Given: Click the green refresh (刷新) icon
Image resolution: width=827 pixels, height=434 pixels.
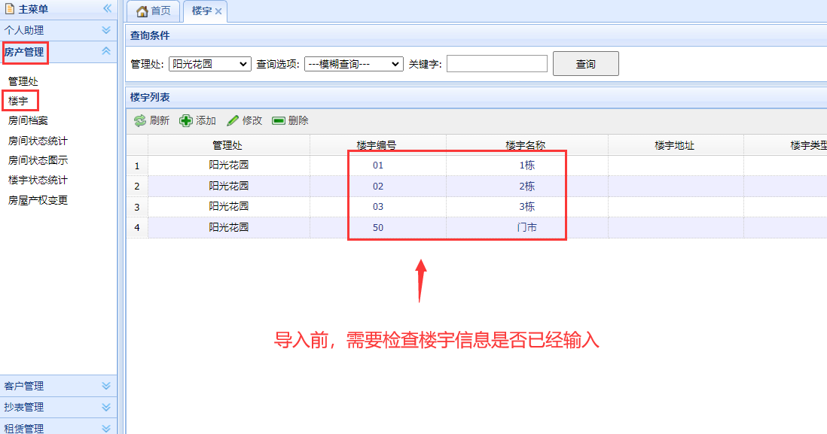Looking at the screenshot, I should pyautogui.click(x=140, y=121).
